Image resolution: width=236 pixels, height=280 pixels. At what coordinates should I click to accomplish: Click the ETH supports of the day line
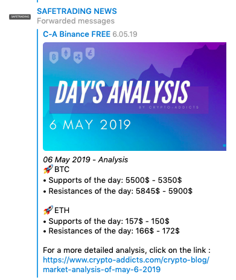(x=106, y=221)
